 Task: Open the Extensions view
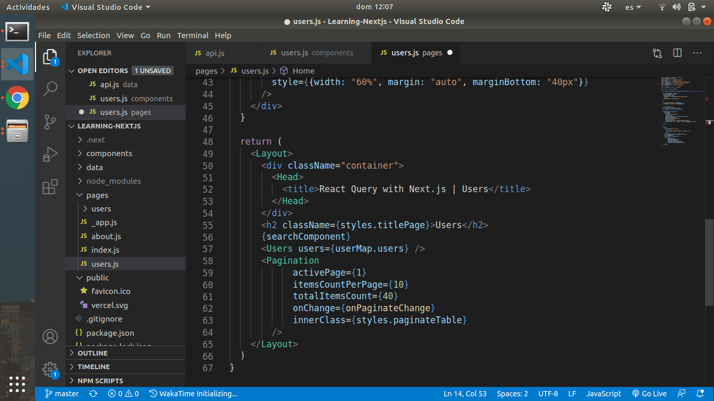[x=50, y=187]
